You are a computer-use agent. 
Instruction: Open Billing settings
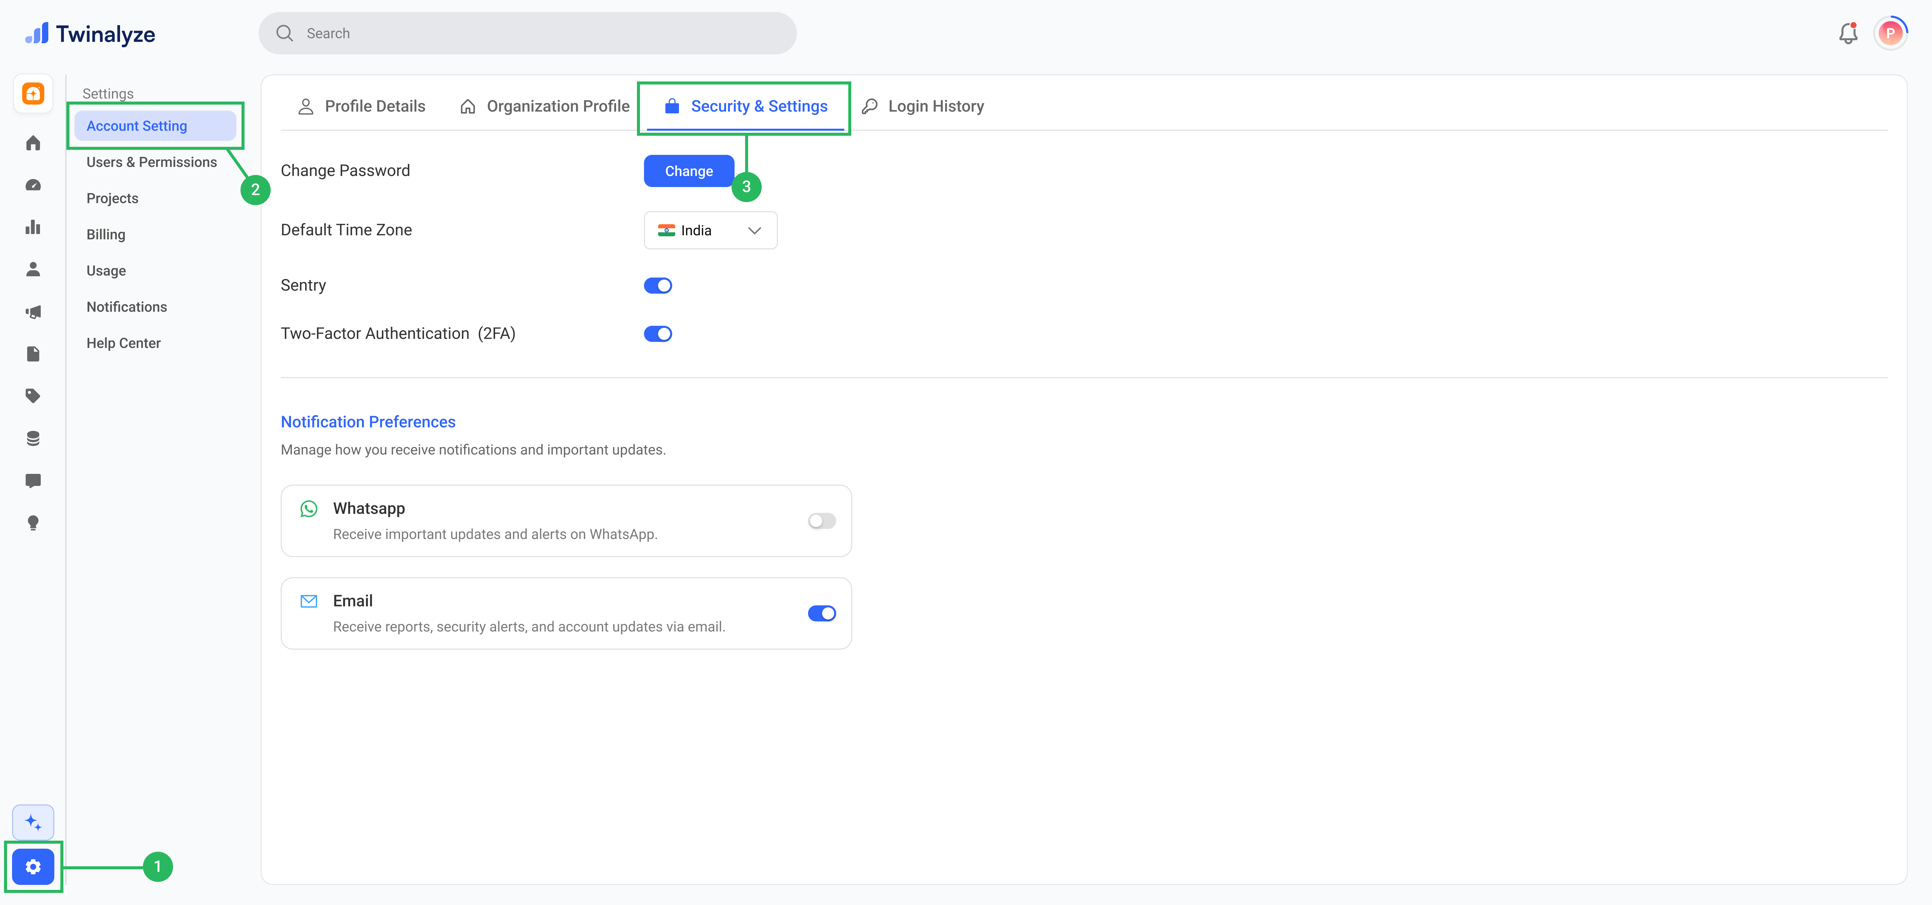click(x=106, y=235)
